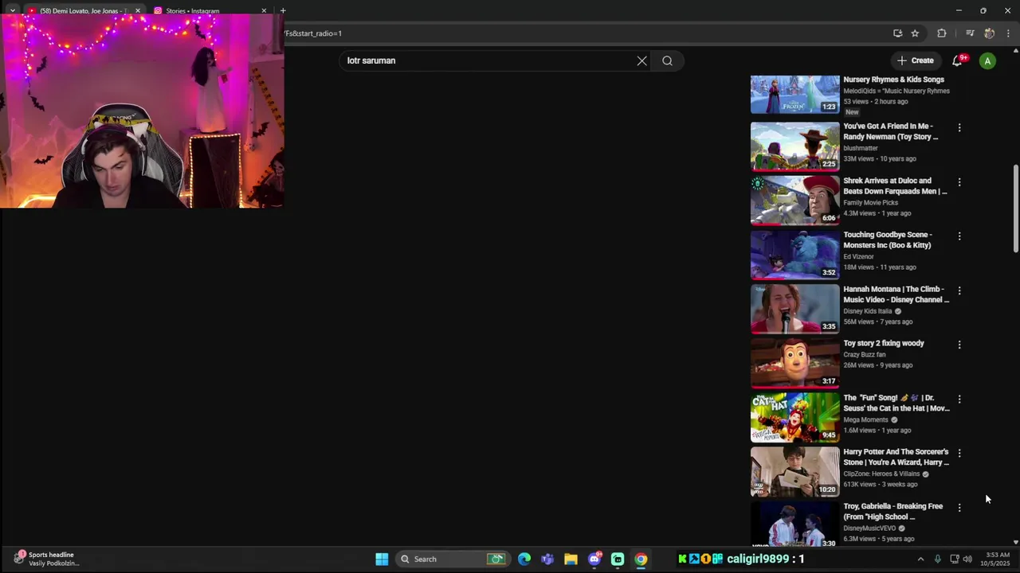The image size is (1020, 573).
Task: Open Chrome extensions puzzle icon
Action: [x=942, y=33]
